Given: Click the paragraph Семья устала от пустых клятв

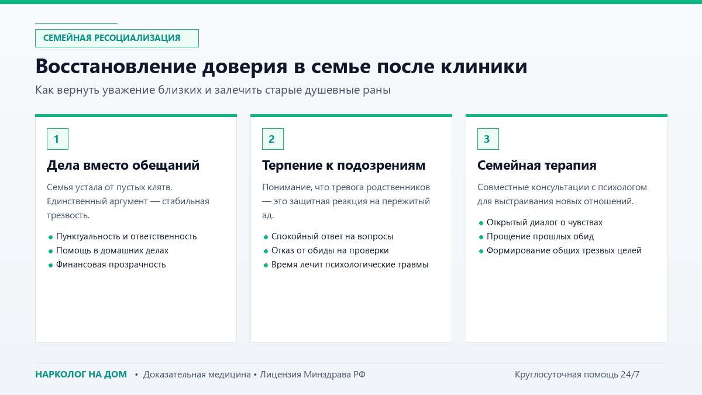Looking at the screenshot, I should coord(128,201).
